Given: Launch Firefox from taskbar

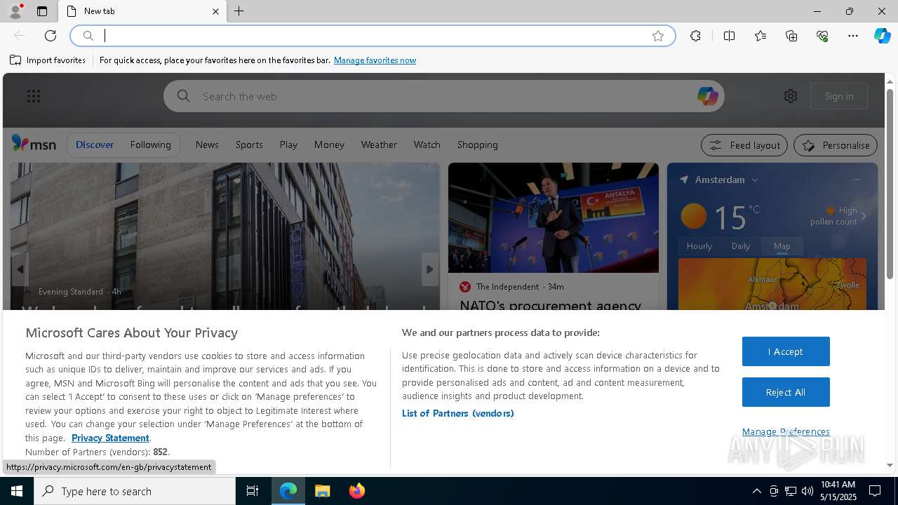Looking at the screenshot, I should click(x=357, y=491).
